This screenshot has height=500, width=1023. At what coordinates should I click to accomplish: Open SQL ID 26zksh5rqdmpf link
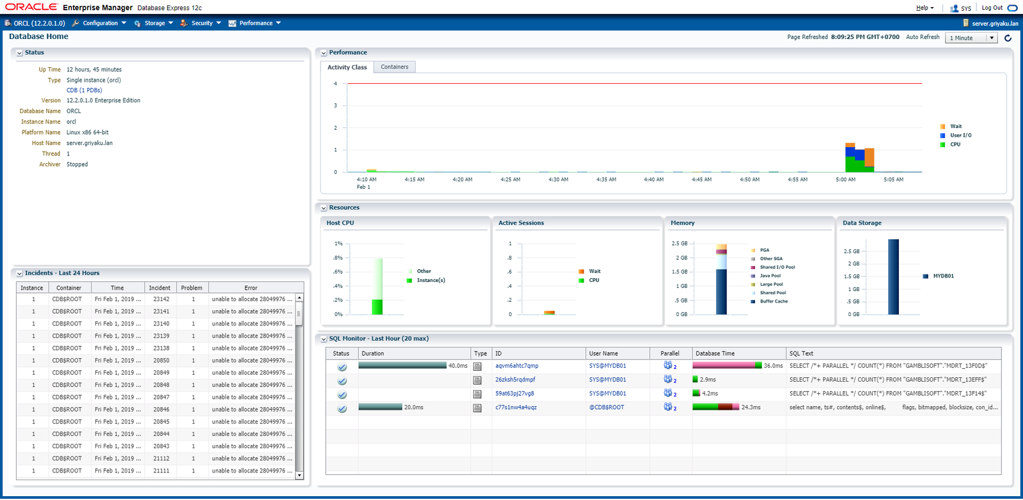coord(515,380)
